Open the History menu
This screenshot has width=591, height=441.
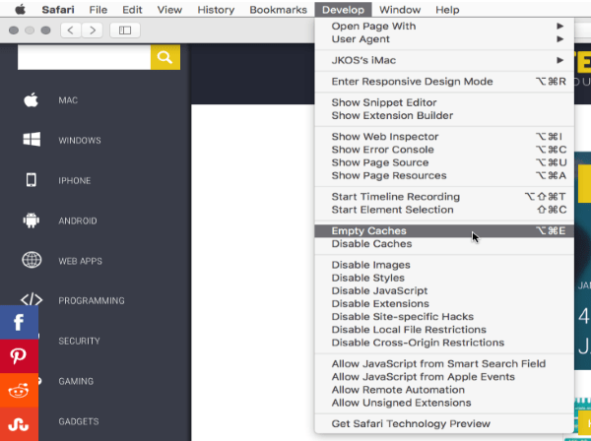[x=216, y=10]
